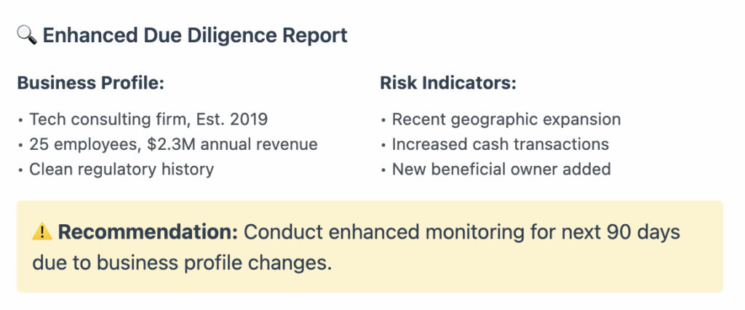Screen dimensions: 745x310
Task: Click the magnifying glass icon beside the title
Action: click(26, 36)
